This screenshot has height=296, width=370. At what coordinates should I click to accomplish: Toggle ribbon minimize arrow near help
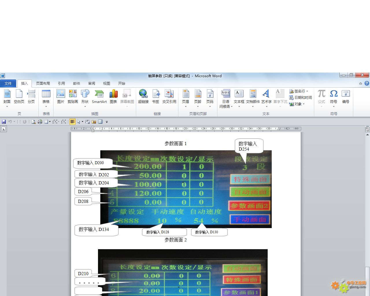click(360, 84)
